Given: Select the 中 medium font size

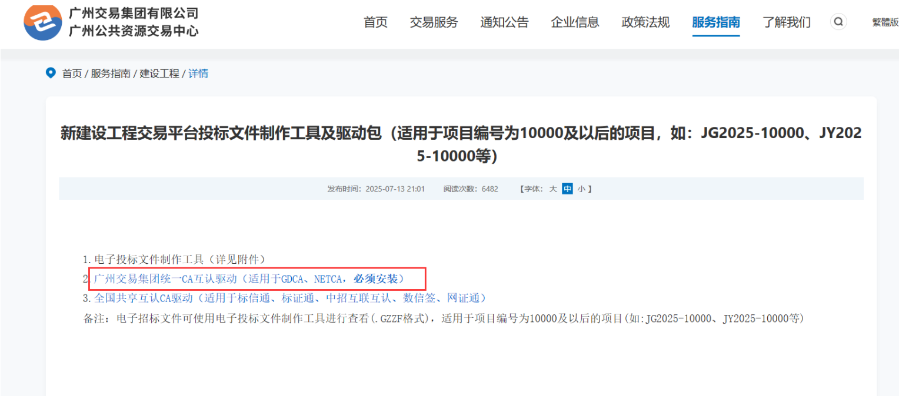Looking at the screenshot, I should click(567, 189).
